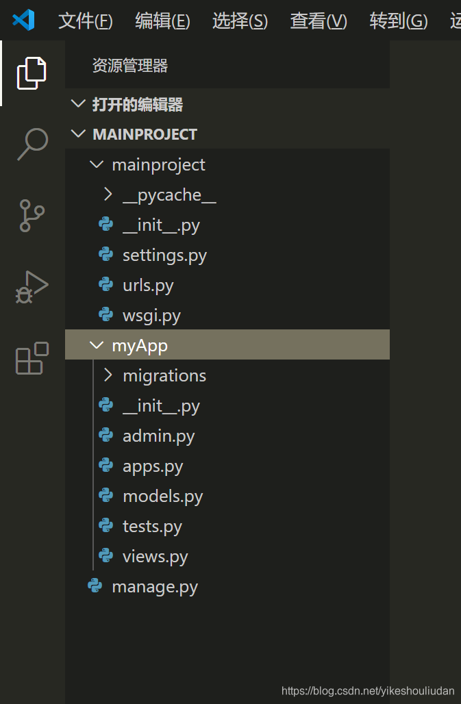Screen dimensions: 461x704
Task: Select the migrations folder name
Action: pos(164,376)
